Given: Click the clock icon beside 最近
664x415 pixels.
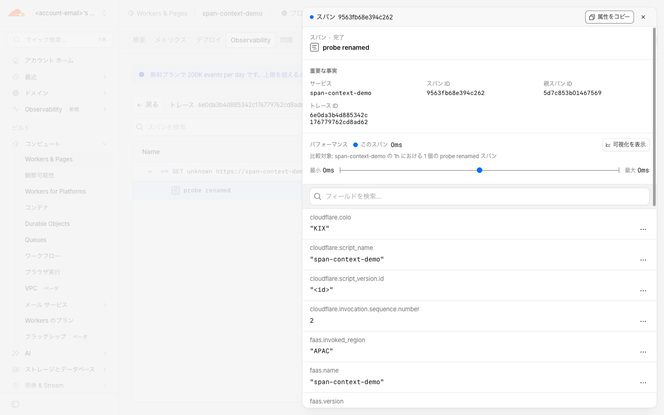Looking at the screenshot, I should (16, 77).
